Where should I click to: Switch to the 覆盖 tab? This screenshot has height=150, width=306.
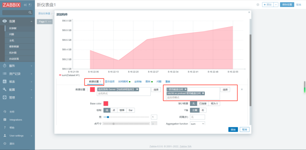point(168,82)
